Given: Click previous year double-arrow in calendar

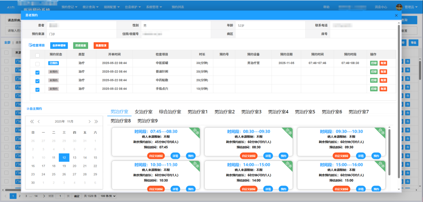Looking at the screenshot, I should (32, 122).
